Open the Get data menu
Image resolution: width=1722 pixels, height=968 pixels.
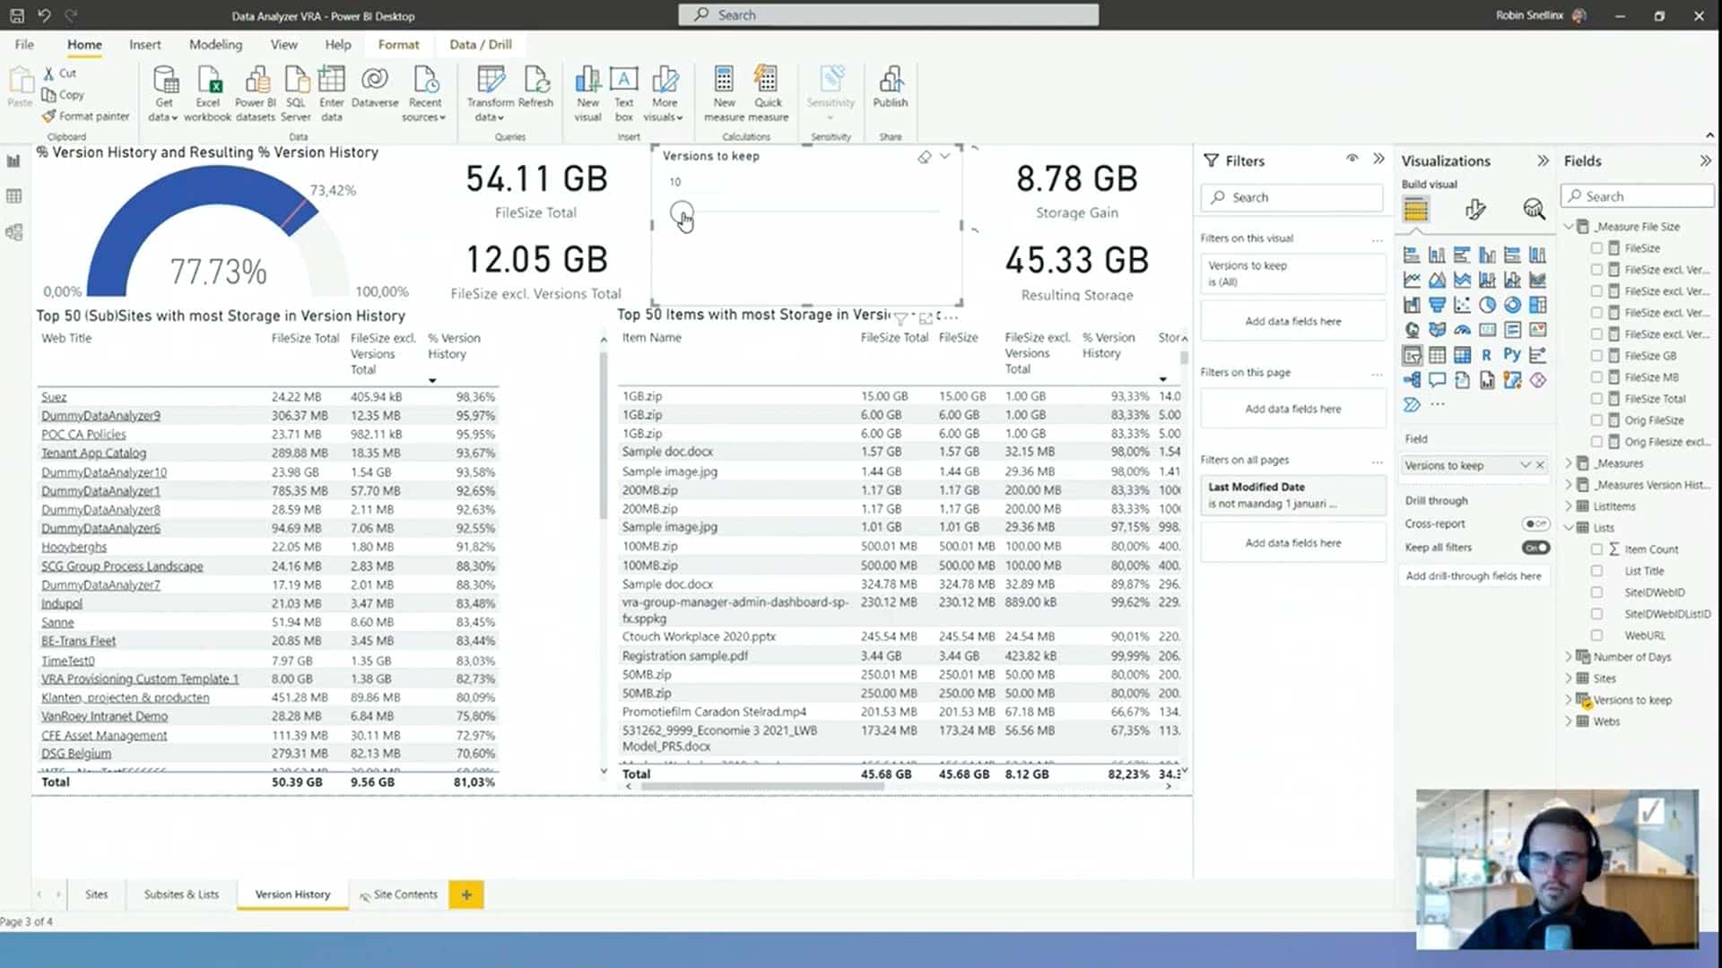click(x=163, y=93)
